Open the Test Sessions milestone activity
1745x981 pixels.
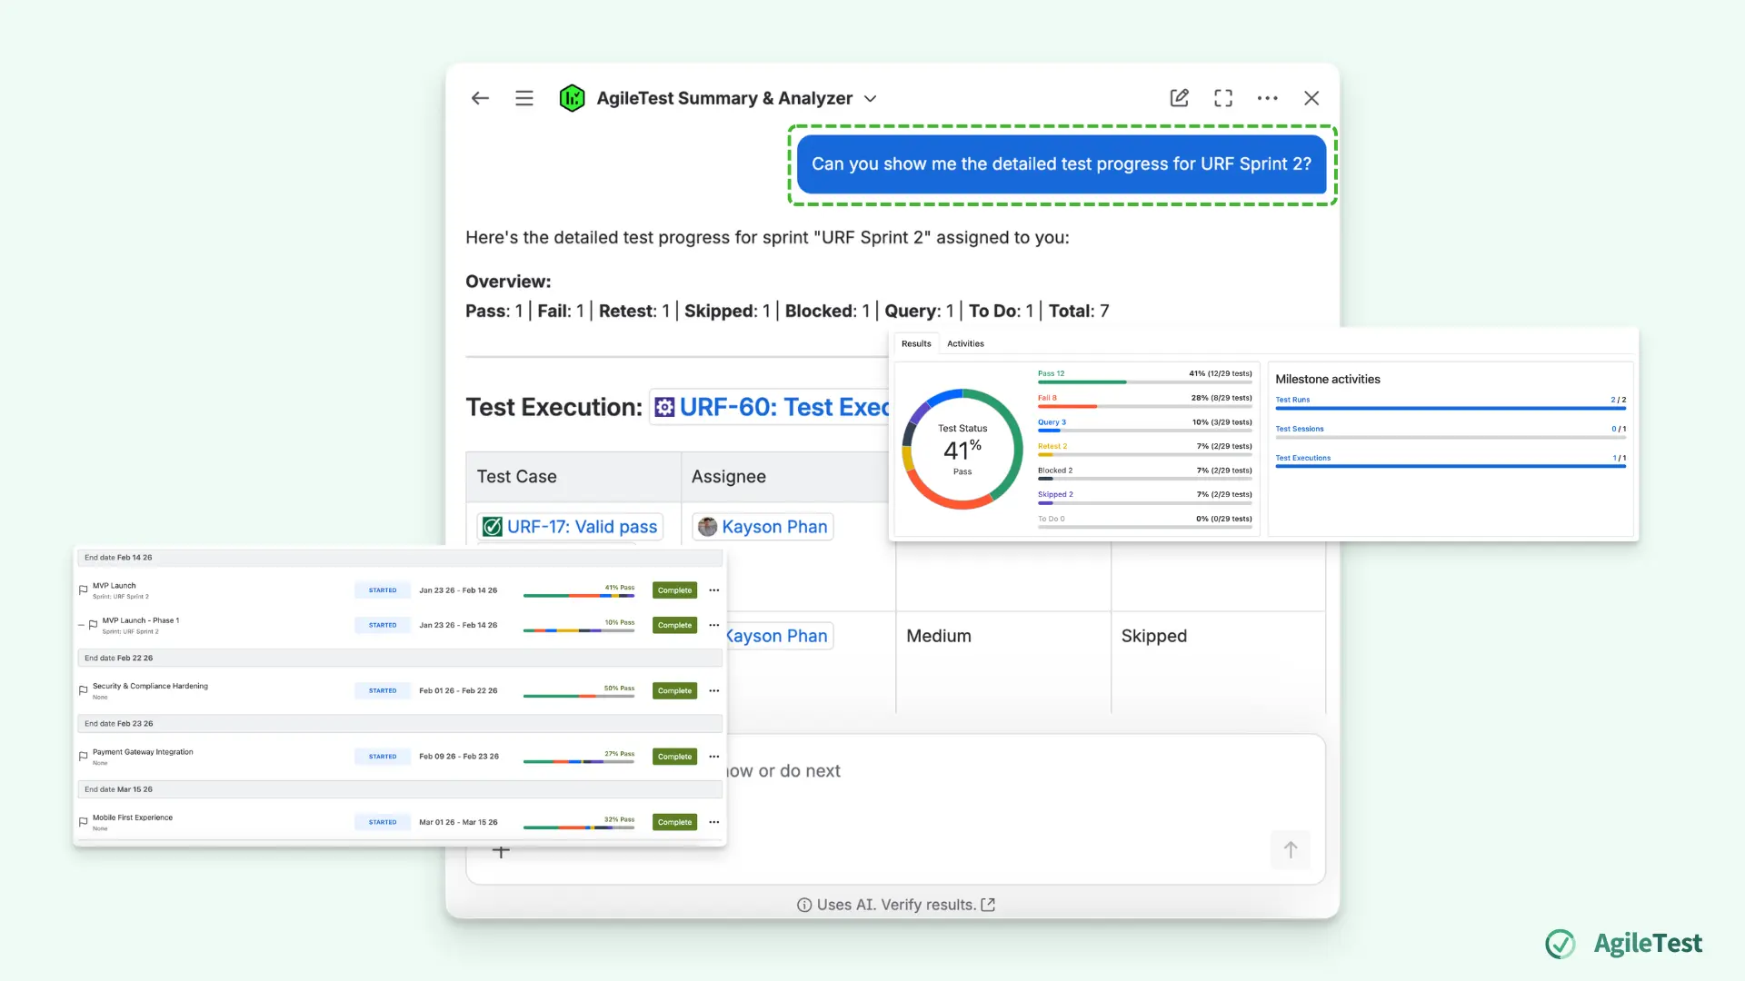coord(1300,429)
